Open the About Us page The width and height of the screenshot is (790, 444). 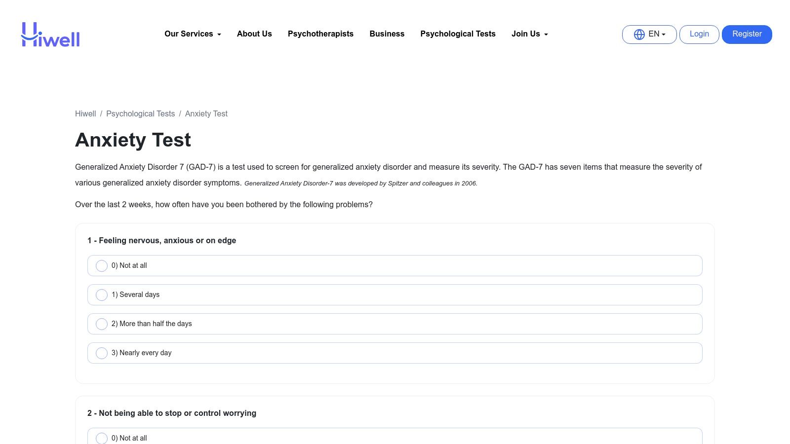coord(254,34)
